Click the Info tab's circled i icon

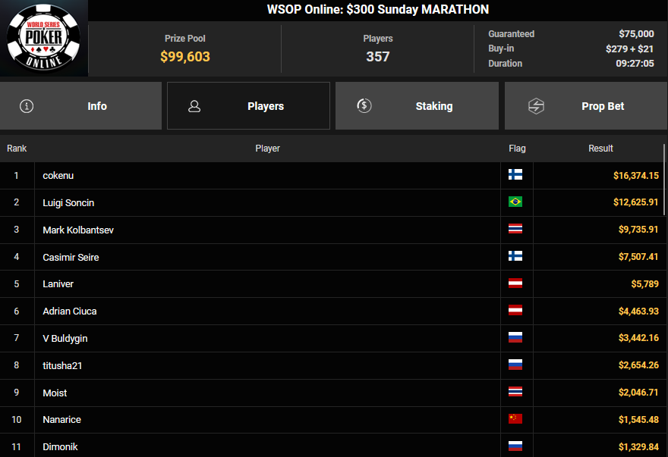[x=27, y=106]
